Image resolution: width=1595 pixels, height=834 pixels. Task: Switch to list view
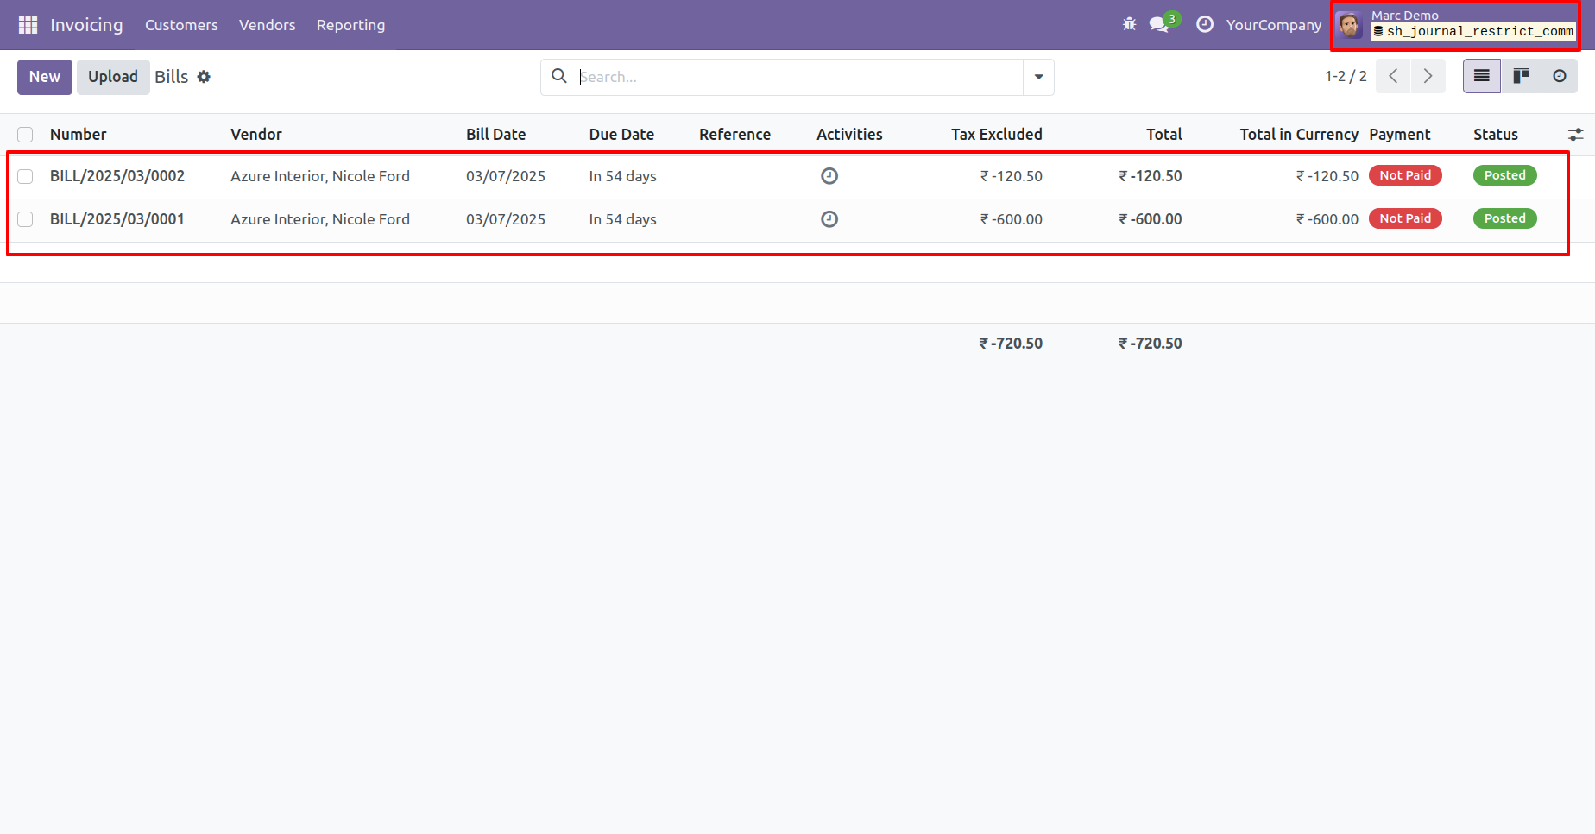1482,76
